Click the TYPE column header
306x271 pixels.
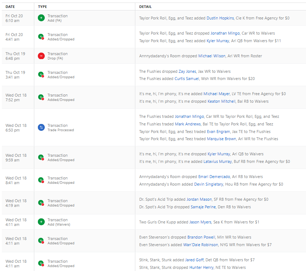(43, 6)
